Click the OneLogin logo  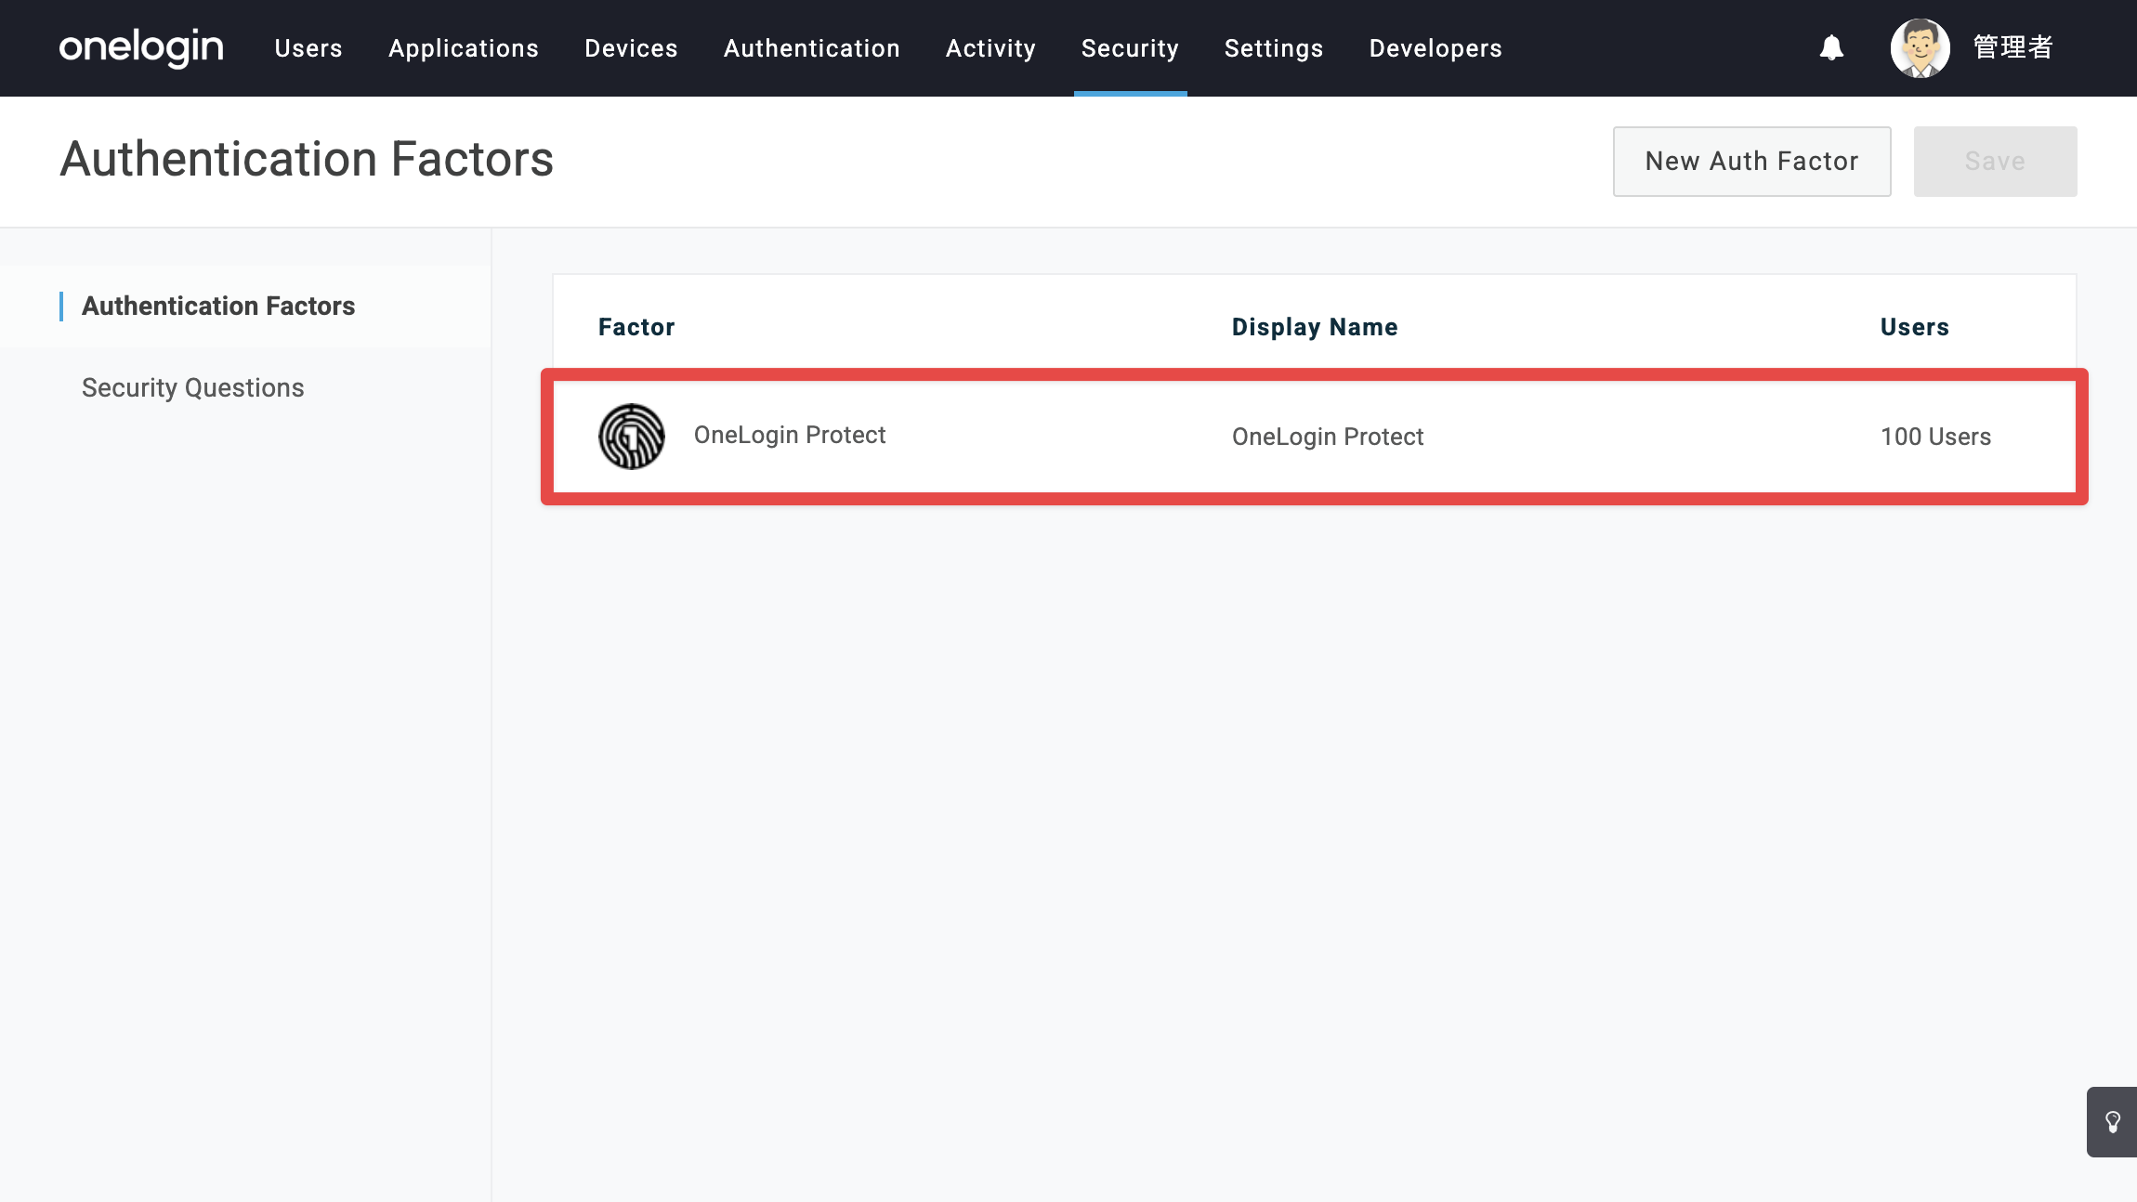pyautogui.click(x=141, y=47)
